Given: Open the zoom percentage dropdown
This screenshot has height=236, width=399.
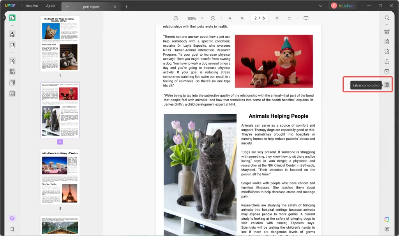Looking at the screenshot, I should pos(201,18).
